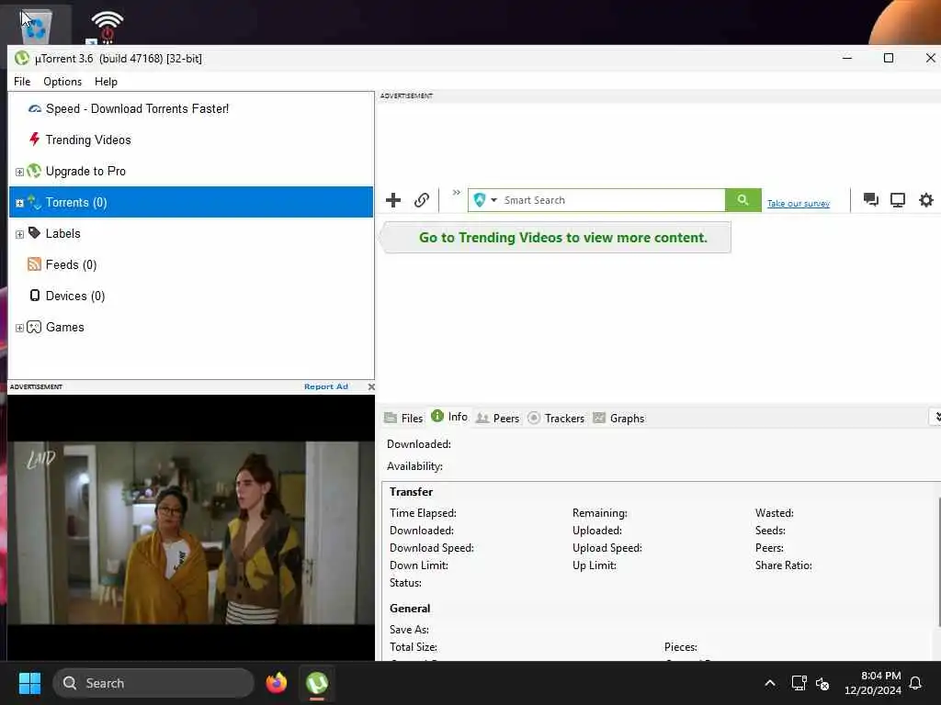Select Speed - Download Torrents Faster! row
The image size is (941, 705).
pyautogui.click(x=191, y=108)
